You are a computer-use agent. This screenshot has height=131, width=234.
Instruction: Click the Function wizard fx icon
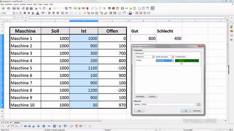(x=18, y=18)
